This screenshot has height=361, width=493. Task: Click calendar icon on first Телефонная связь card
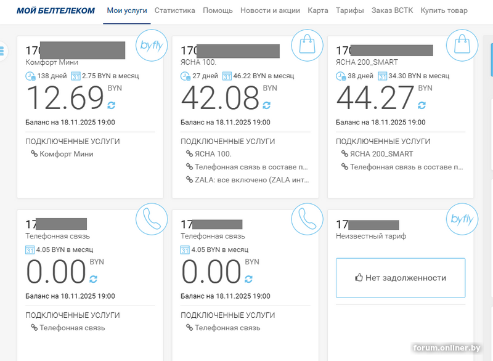click(30, 250)
